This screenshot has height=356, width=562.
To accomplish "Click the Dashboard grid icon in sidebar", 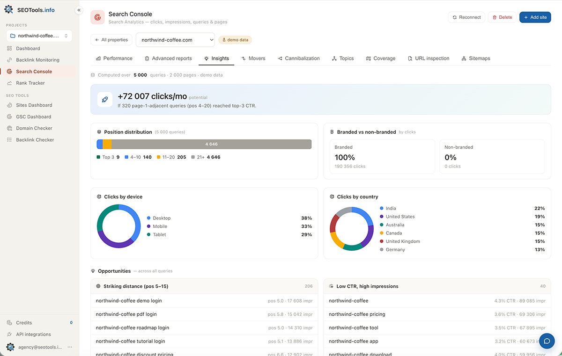I will click(9, 49).
